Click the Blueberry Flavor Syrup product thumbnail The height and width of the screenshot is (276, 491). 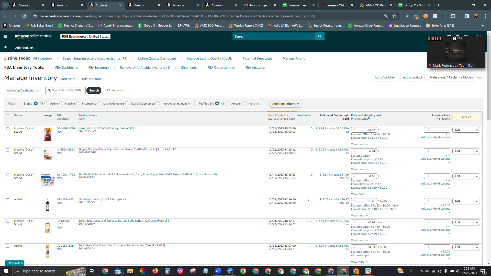(x=48, y=205)
